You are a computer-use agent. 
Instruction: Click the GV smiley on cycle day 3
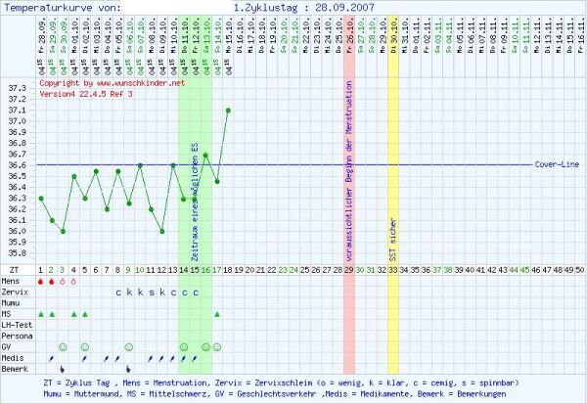63,347
